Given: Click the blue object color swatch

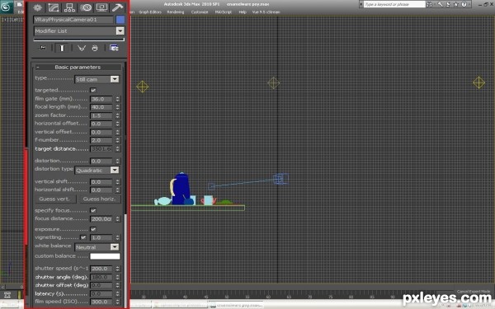Looking at the screenshot, I should [120, 20].
